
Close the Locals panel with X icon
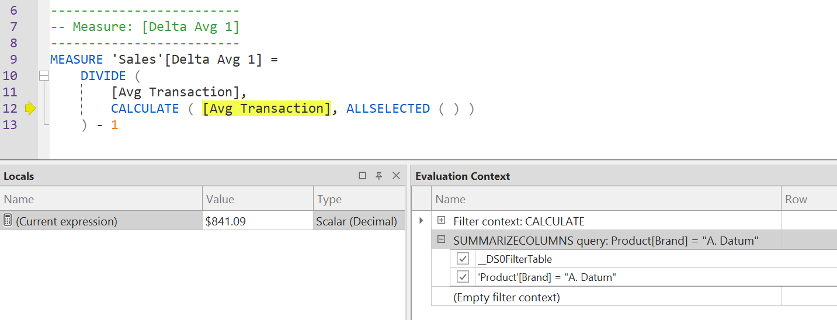click(x=396, y=176)
